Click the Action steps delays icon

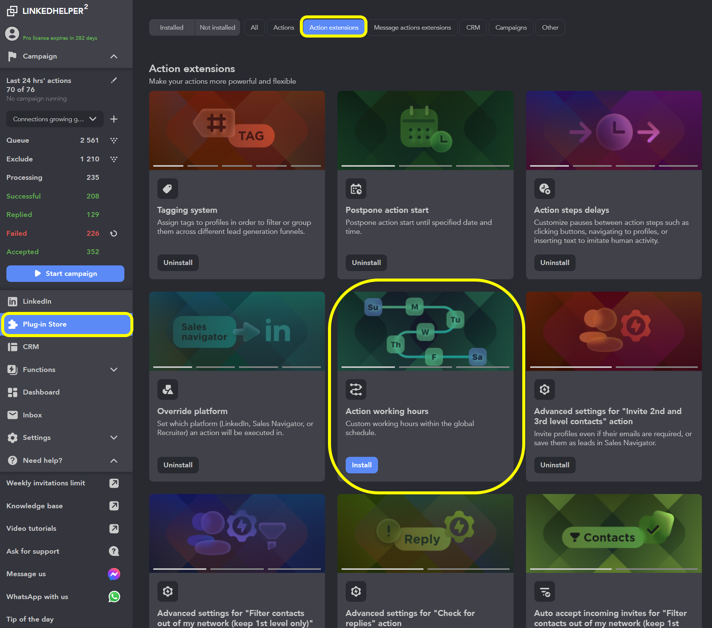(544, 188)
